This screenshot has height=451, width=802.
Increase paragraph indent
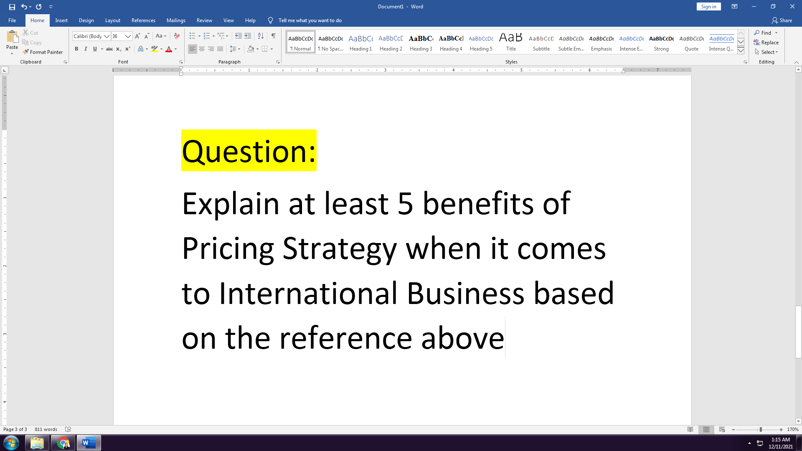click(248, 36)
